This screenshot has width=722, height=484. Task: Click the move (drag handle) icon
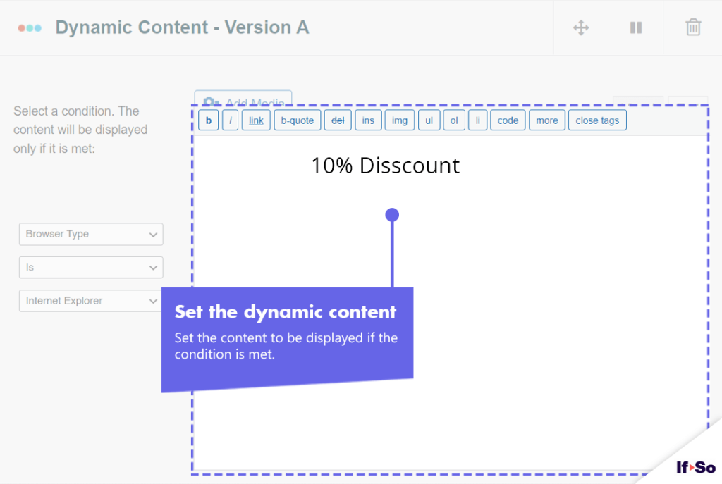(581, 27)
